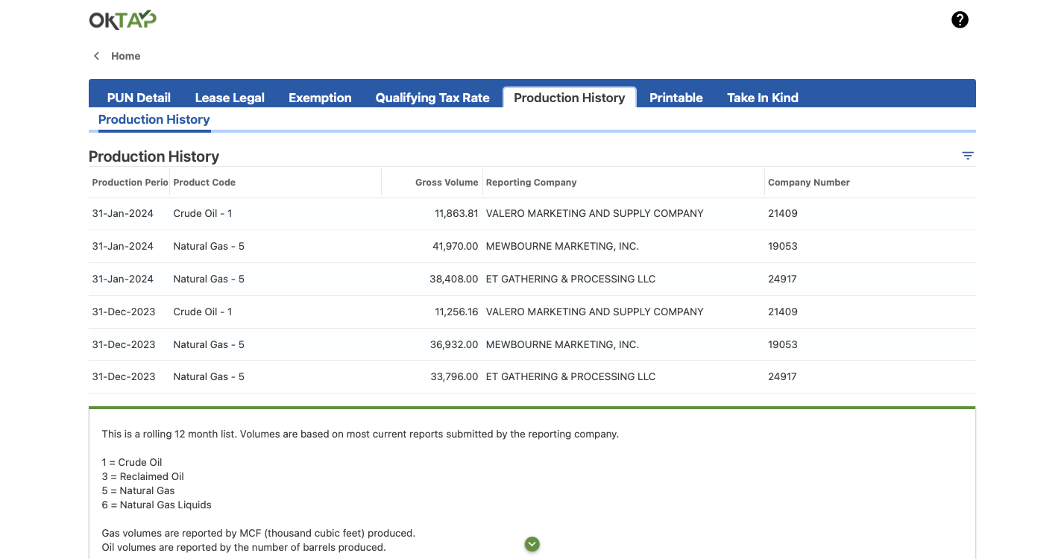Click Natural Gas - 5 in 33,796.00 row
1064x559 pixels.
click(x=209, y=376)
